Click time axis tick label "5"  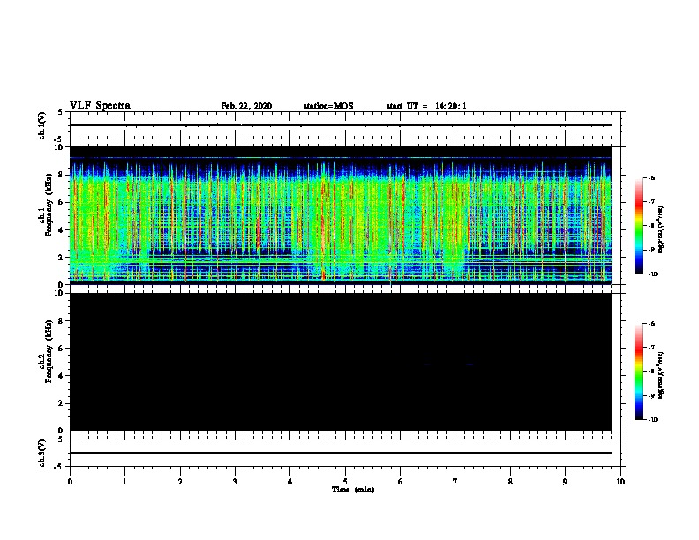(345, 482)
